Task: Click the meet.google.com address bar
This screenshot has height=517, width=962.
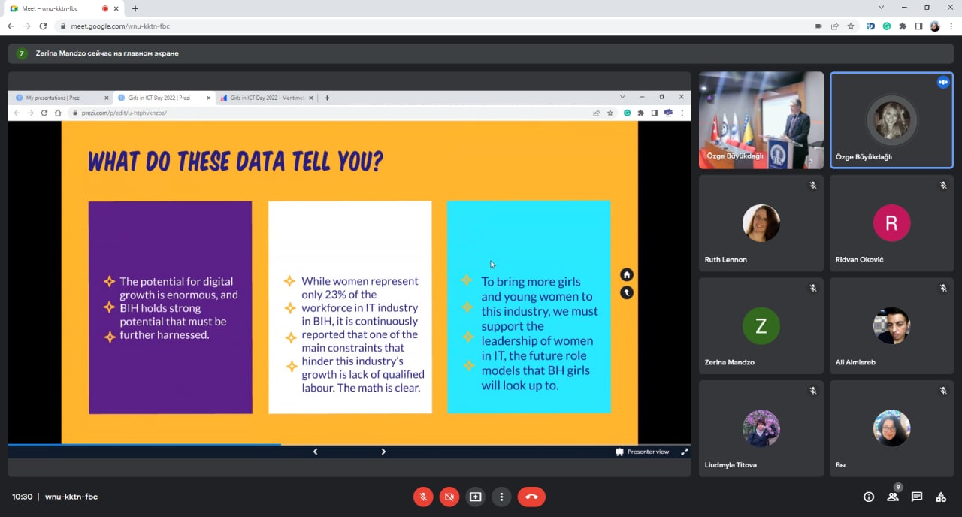Action: [x=376, y=26]
